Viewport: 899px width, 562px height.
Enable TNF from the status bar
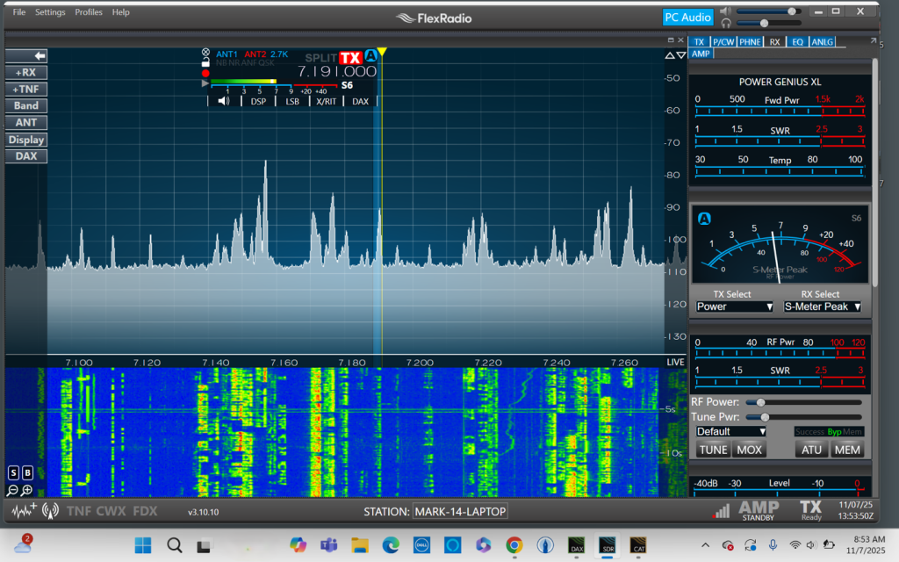pyautogui.click(x=80, y=510)
